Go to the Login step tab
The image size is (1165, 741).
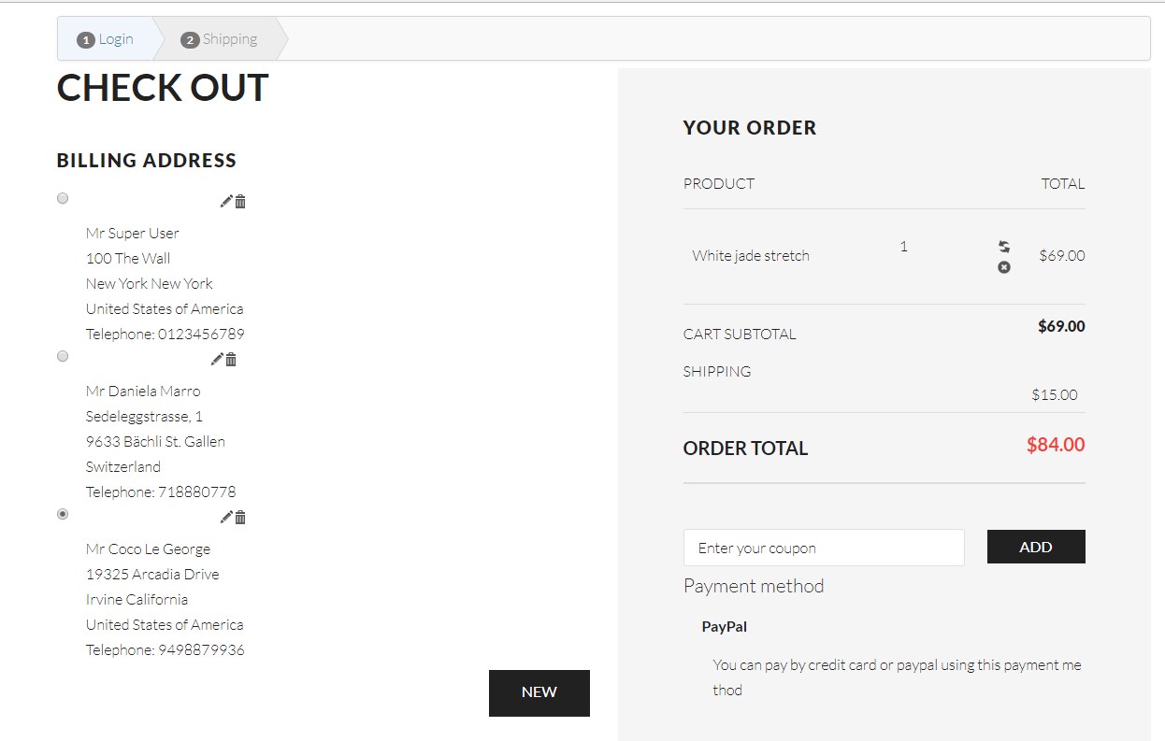(x=106, y=39)
